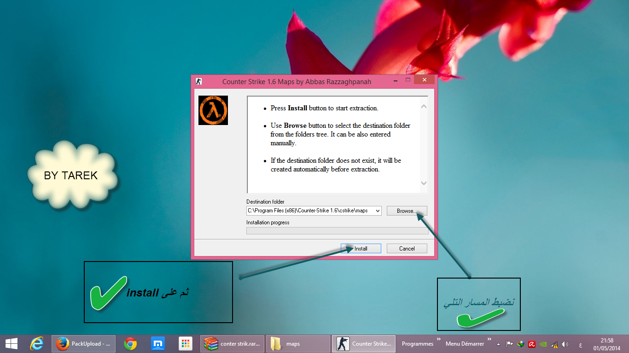Select the Counter Strike installer taskbar button
The height and width of the screenshot is (353, 629).
coord(363,343)
